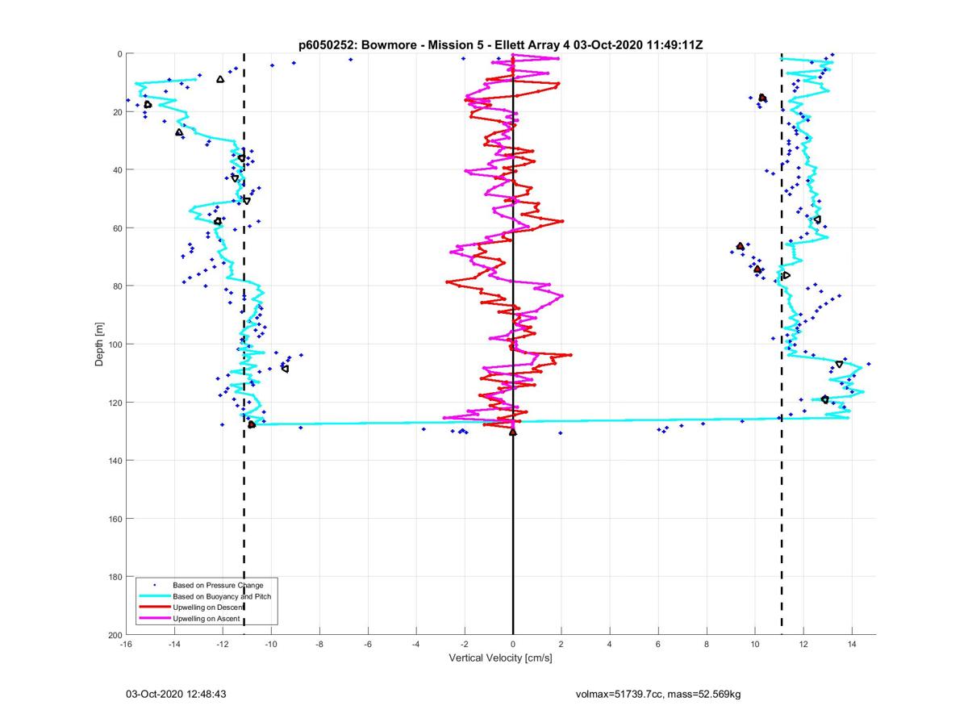Click depth axis tick label '20'
This screenshot has width=968, height=714.
coord(116,112)
